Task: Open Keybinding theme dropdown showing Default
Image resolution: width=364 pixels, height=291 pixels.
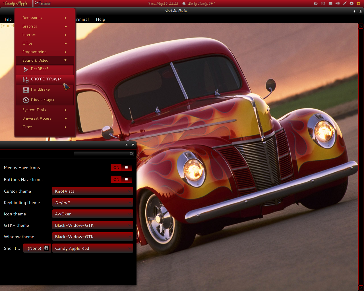Action: click(93, 203)
